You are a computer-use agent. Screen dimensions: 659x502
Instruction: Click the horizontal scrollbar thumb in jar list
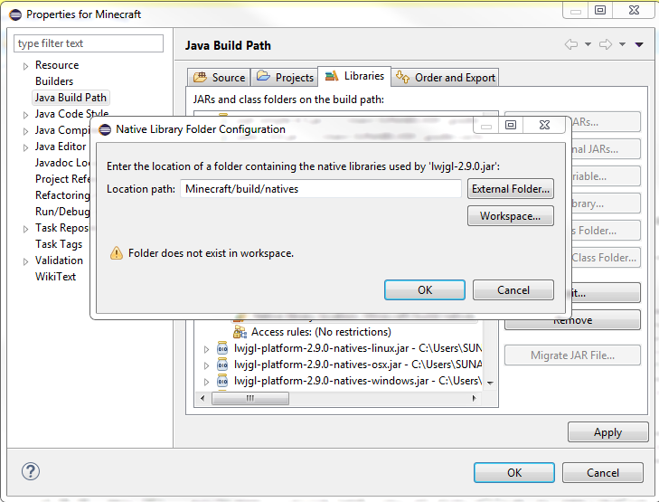tap(250, 398)
